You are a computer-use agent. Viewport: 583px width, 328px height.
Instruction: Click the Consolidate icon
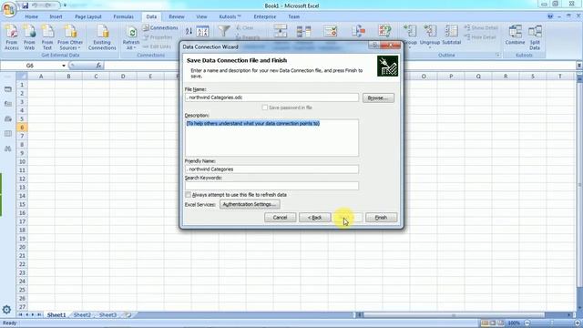(358, 31)
